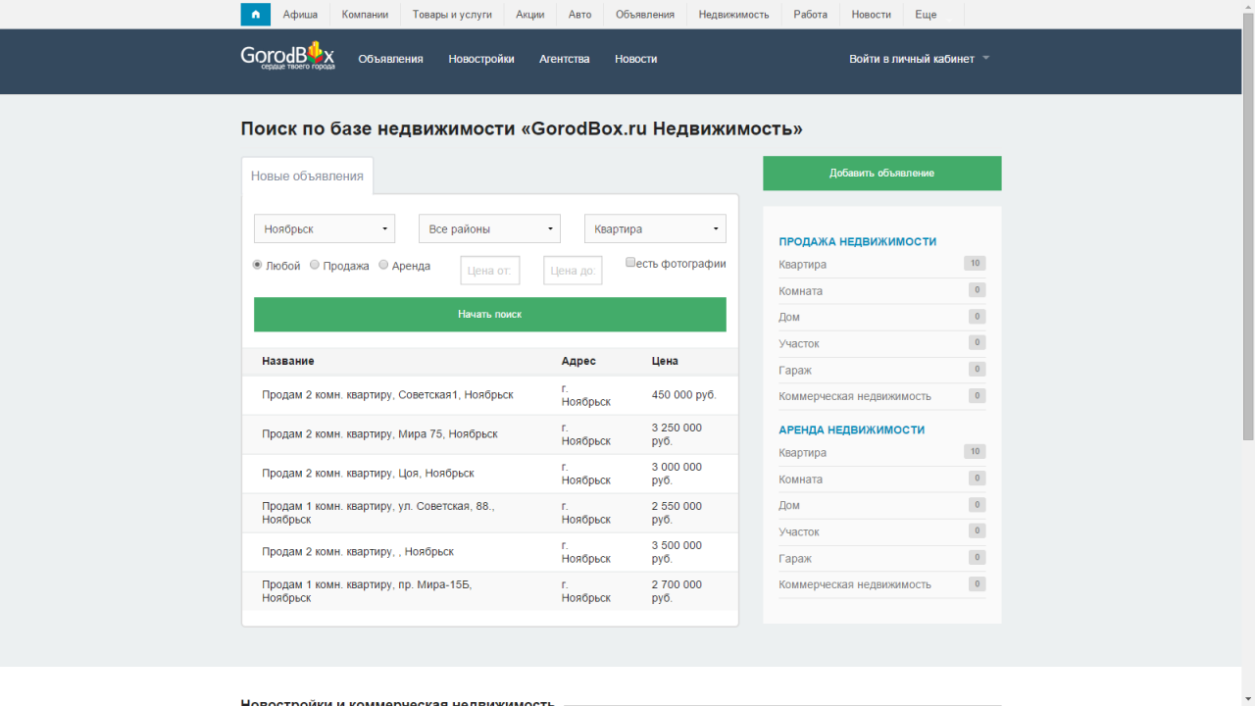The width and height of the screenshot is (1255, 706).
Task: Click the blue home icon button
Action: [255, 15]
